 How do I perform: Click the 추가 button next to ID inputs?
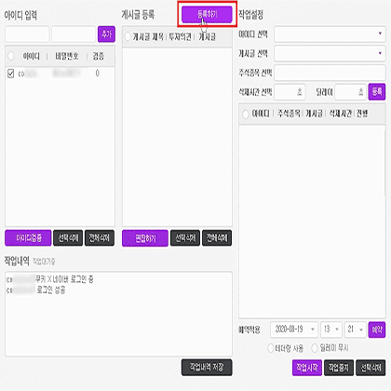pyautogui.click(x=106, y=34)
